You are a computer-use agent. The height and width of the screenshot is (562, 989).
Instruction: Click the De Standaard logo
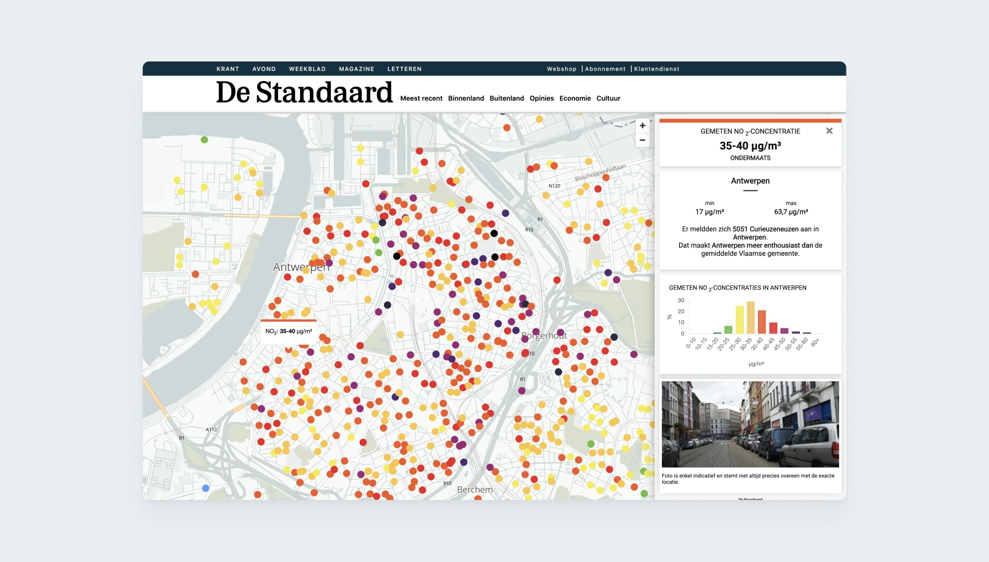coord(305,92)
